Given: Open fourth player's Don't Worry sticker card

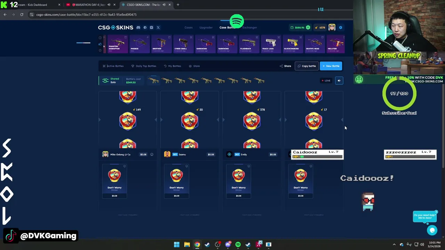Looking at the screenshot, I should point(301,181).
